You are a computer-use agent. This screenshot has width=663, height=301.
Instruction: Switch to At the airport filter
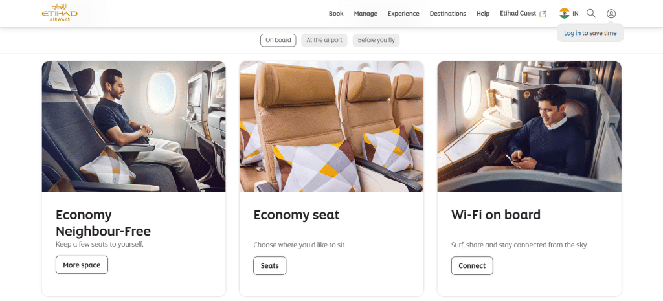[324, 40]
